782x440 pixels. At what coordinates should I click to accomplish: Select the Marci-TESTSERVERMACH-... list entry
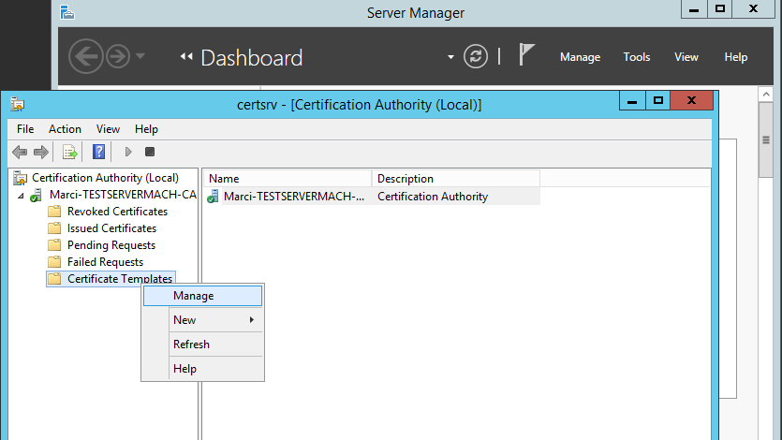coord(294,197)
